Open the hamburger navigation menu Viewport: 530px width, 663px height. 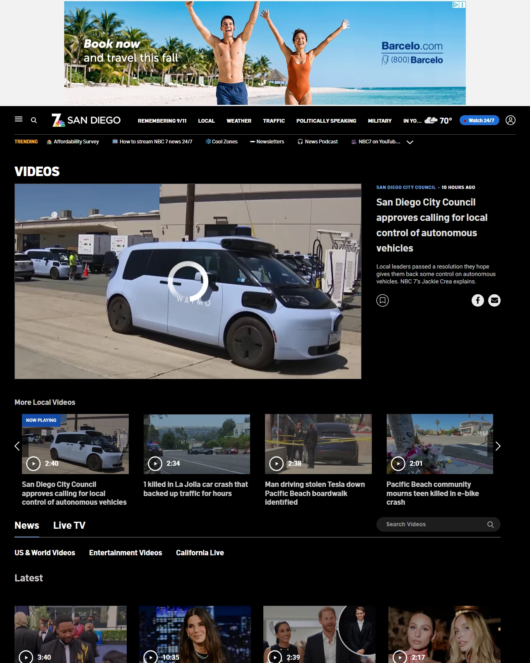coord(19,119)
